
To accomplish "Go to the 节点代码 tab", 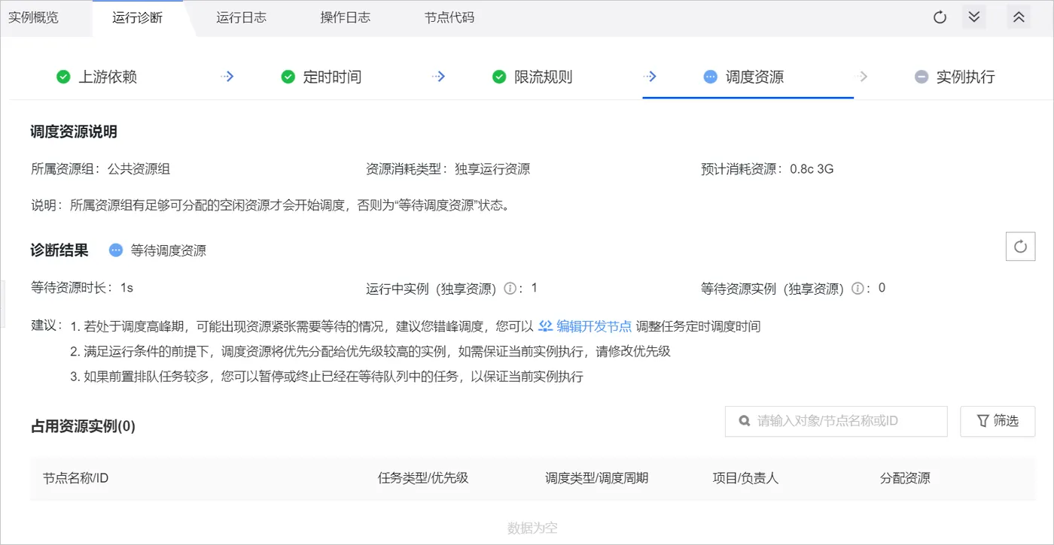I will coord(449,17).
